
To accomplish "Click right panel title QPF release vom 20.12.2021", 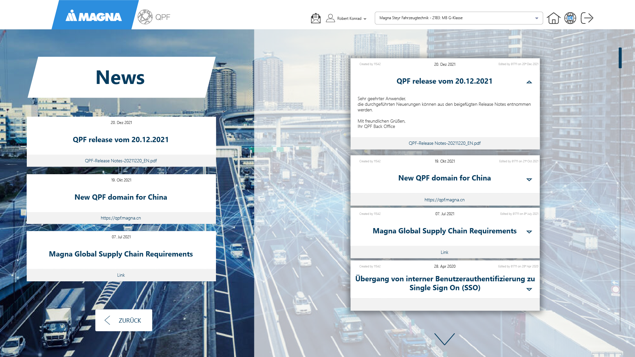I will pyautogui.click(x=444, y=81).
